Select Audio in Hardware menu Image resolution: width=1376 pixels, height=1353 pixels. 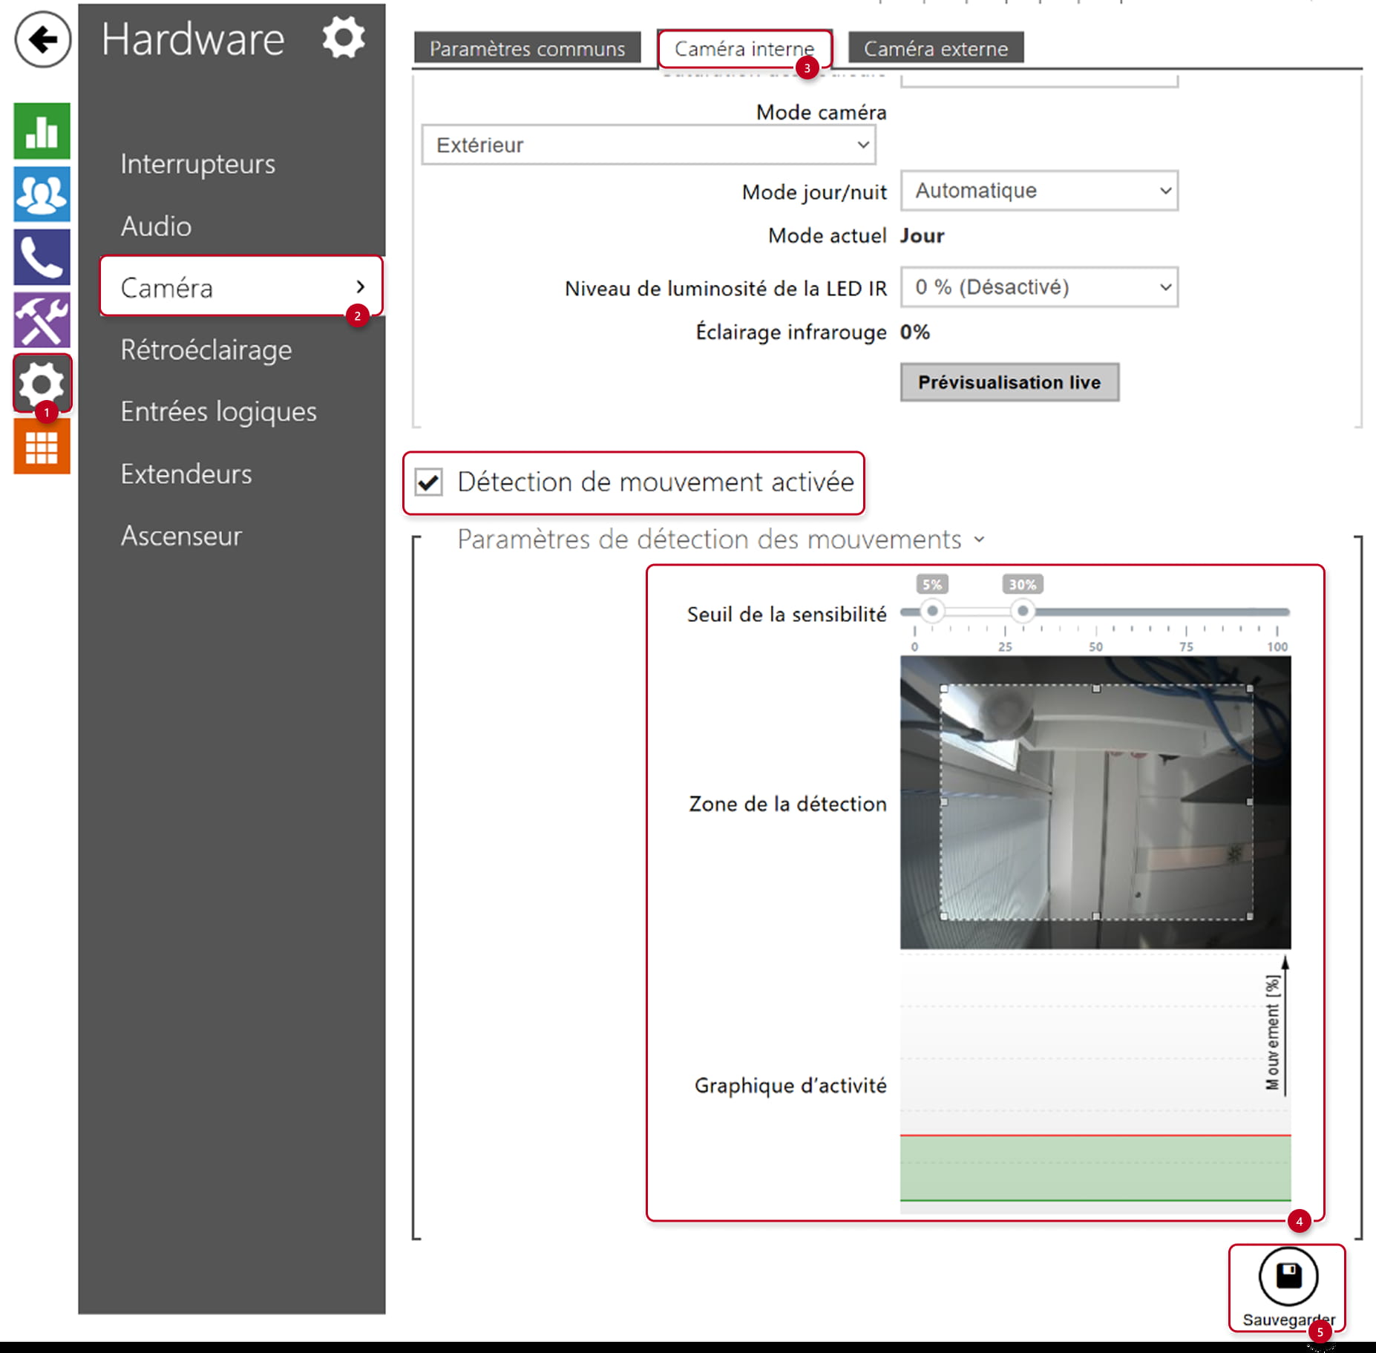click(156, 226)
